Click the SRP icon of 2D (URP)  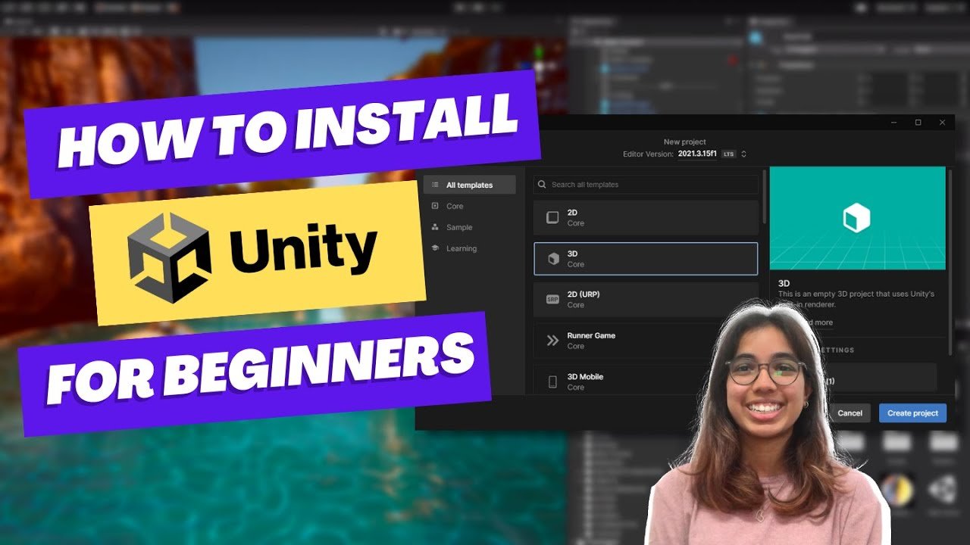[552, 300]
